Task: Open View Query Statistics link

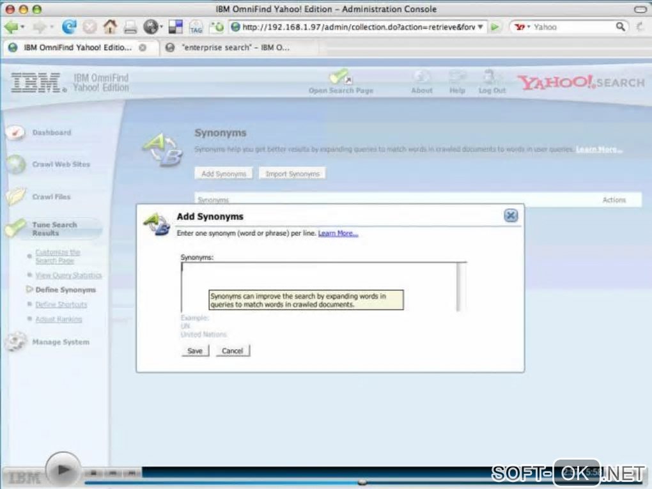Action: point(68,276)
